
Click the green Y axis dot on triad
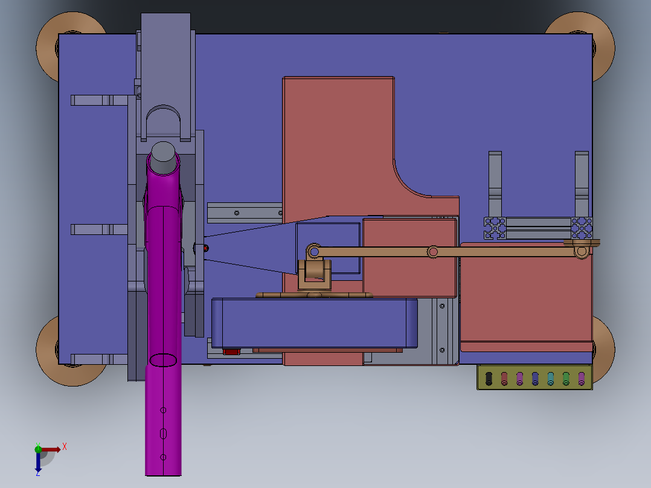tap(38, 449)
